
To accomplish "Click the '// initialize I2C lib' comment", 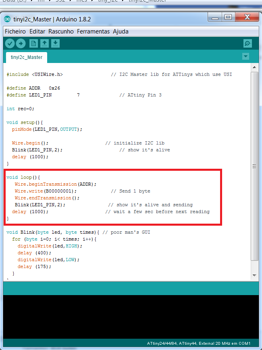I will (135, 143).
